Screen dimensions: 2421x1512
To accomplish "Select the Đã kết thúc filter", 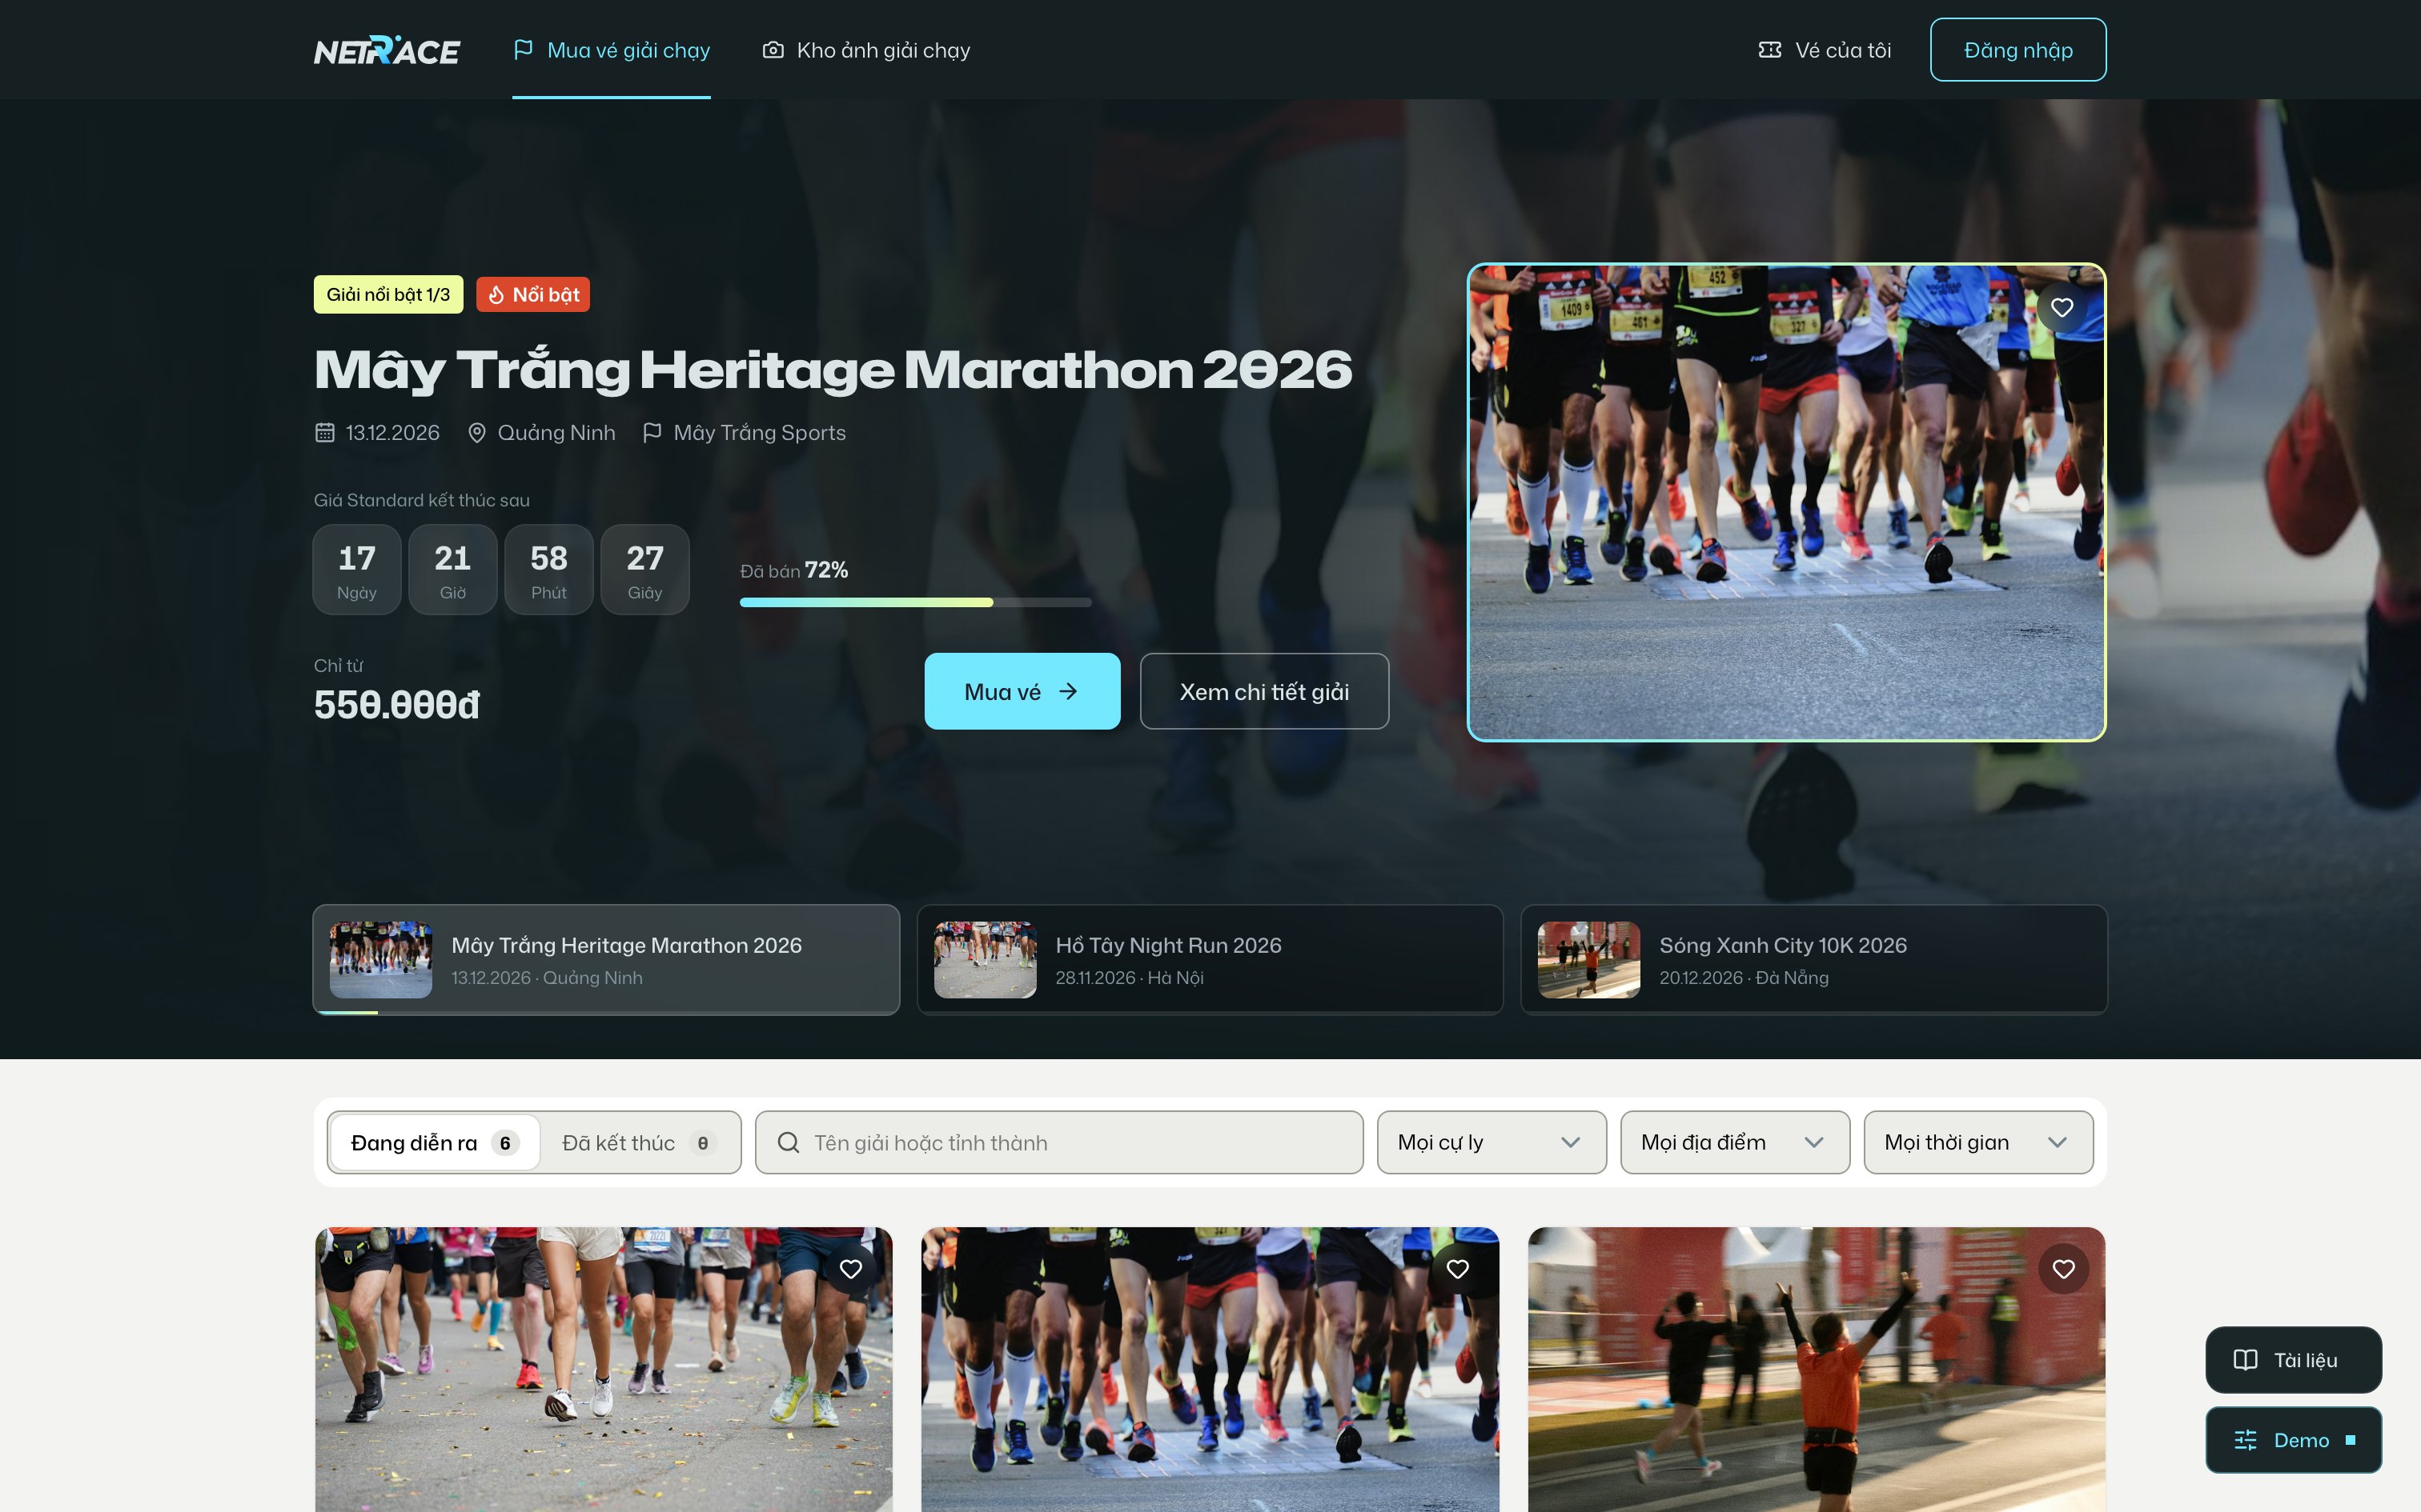I will pyautogui.click(x=639, y=1142).
